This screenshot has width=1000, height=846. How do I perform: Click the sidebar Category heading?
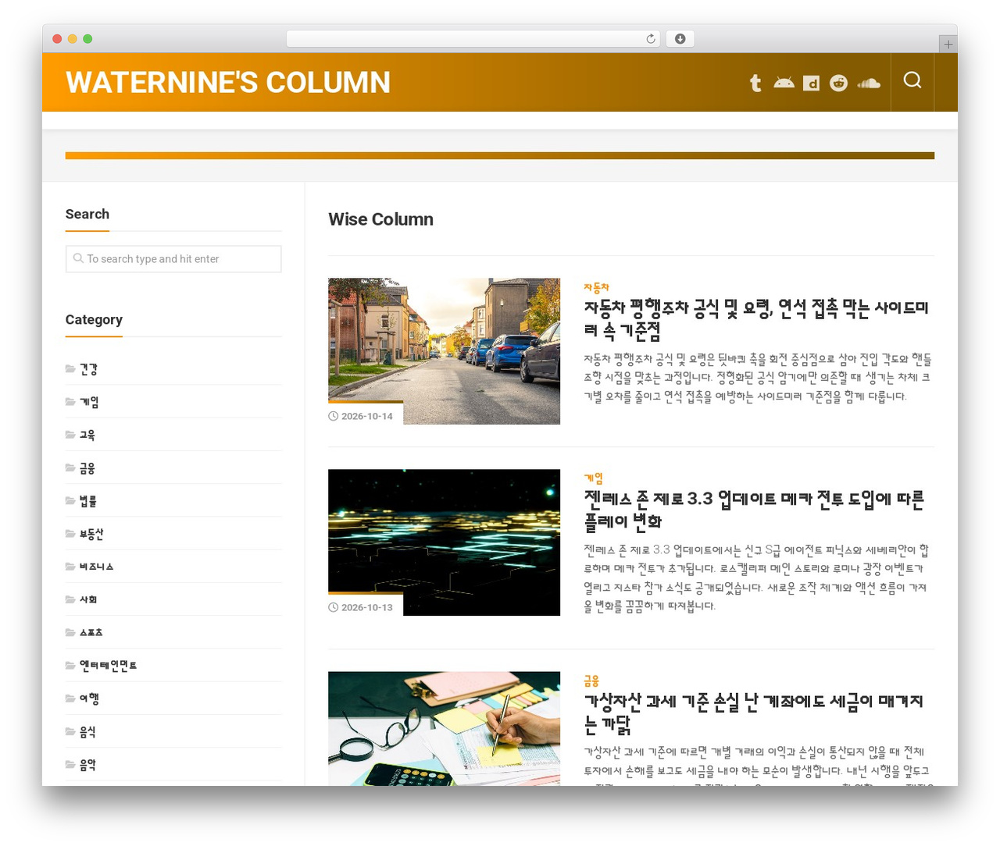(94, 319)
